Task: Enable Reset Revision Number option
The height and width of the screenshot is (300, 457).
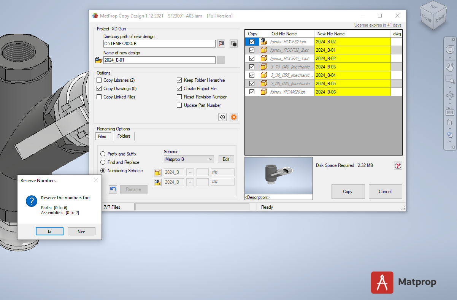Action: [x=179, y=97]
